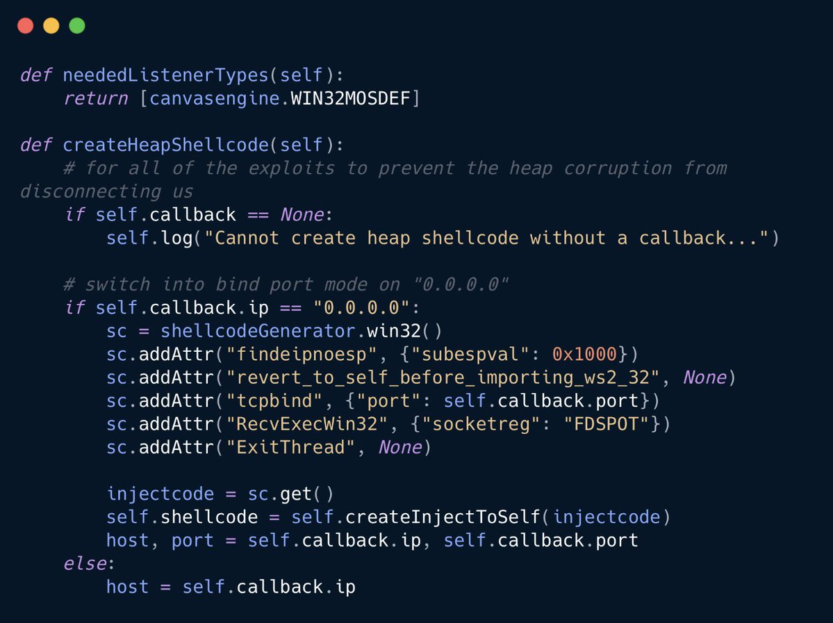Click the string "findeipnoesp"
The width and height of the screenshot is (833, 623).
tap(302, 354)
